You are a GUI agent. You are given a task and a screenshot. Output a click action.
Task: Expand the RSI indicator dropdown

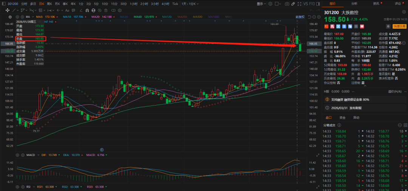pos(34,186)
